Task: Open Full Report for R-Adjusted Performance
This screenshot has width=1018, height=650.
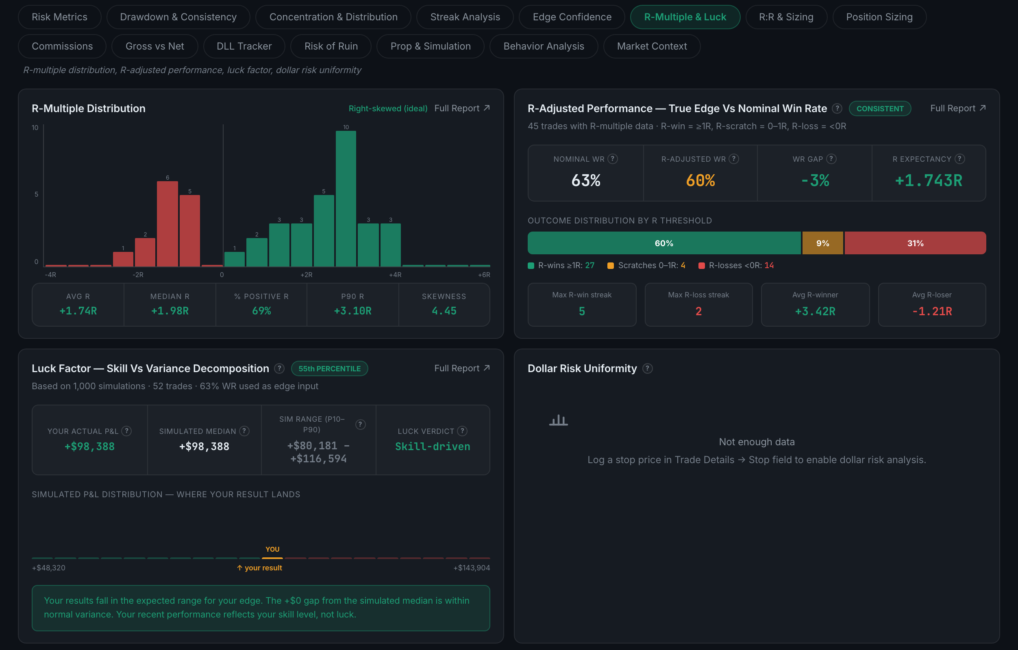Action: (x=958, y=108)
